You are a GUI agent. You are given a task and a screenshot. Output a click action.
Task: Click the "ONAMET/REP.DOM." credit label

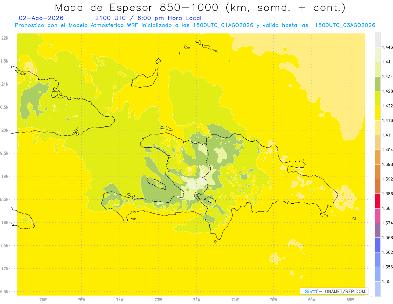tap(345, 291)
